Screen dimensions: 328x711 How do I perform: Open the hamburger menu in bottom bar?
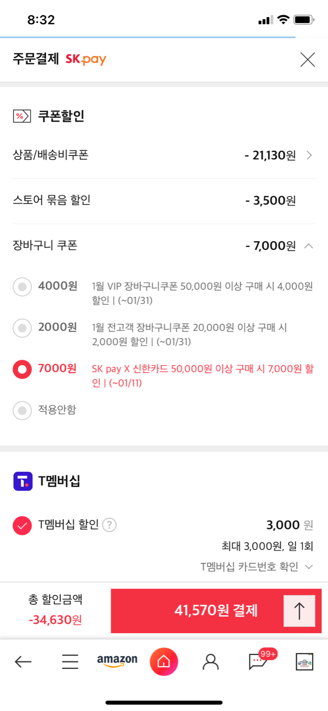click(x=70, y=662)
